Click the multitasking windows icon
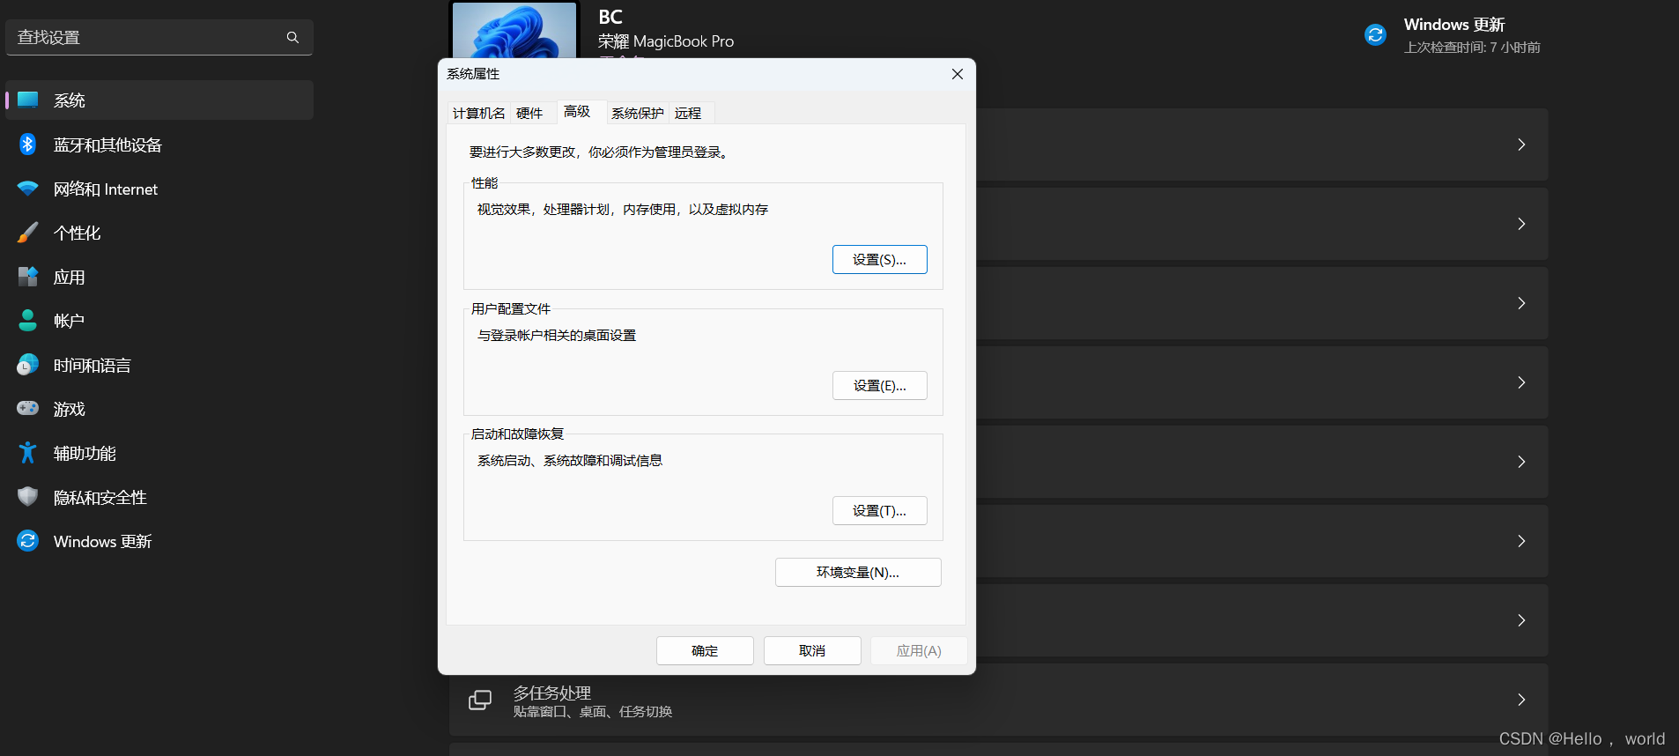Viewport: 1679px width, 756px height. (x=480, y=700)
